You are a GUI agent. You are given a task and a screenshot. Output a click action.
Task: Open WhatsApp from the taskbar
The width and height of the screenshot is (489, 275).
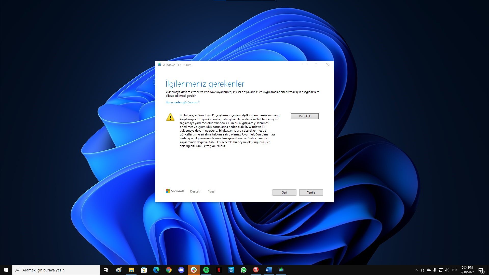pyautogui.click(x=244, y=270)
